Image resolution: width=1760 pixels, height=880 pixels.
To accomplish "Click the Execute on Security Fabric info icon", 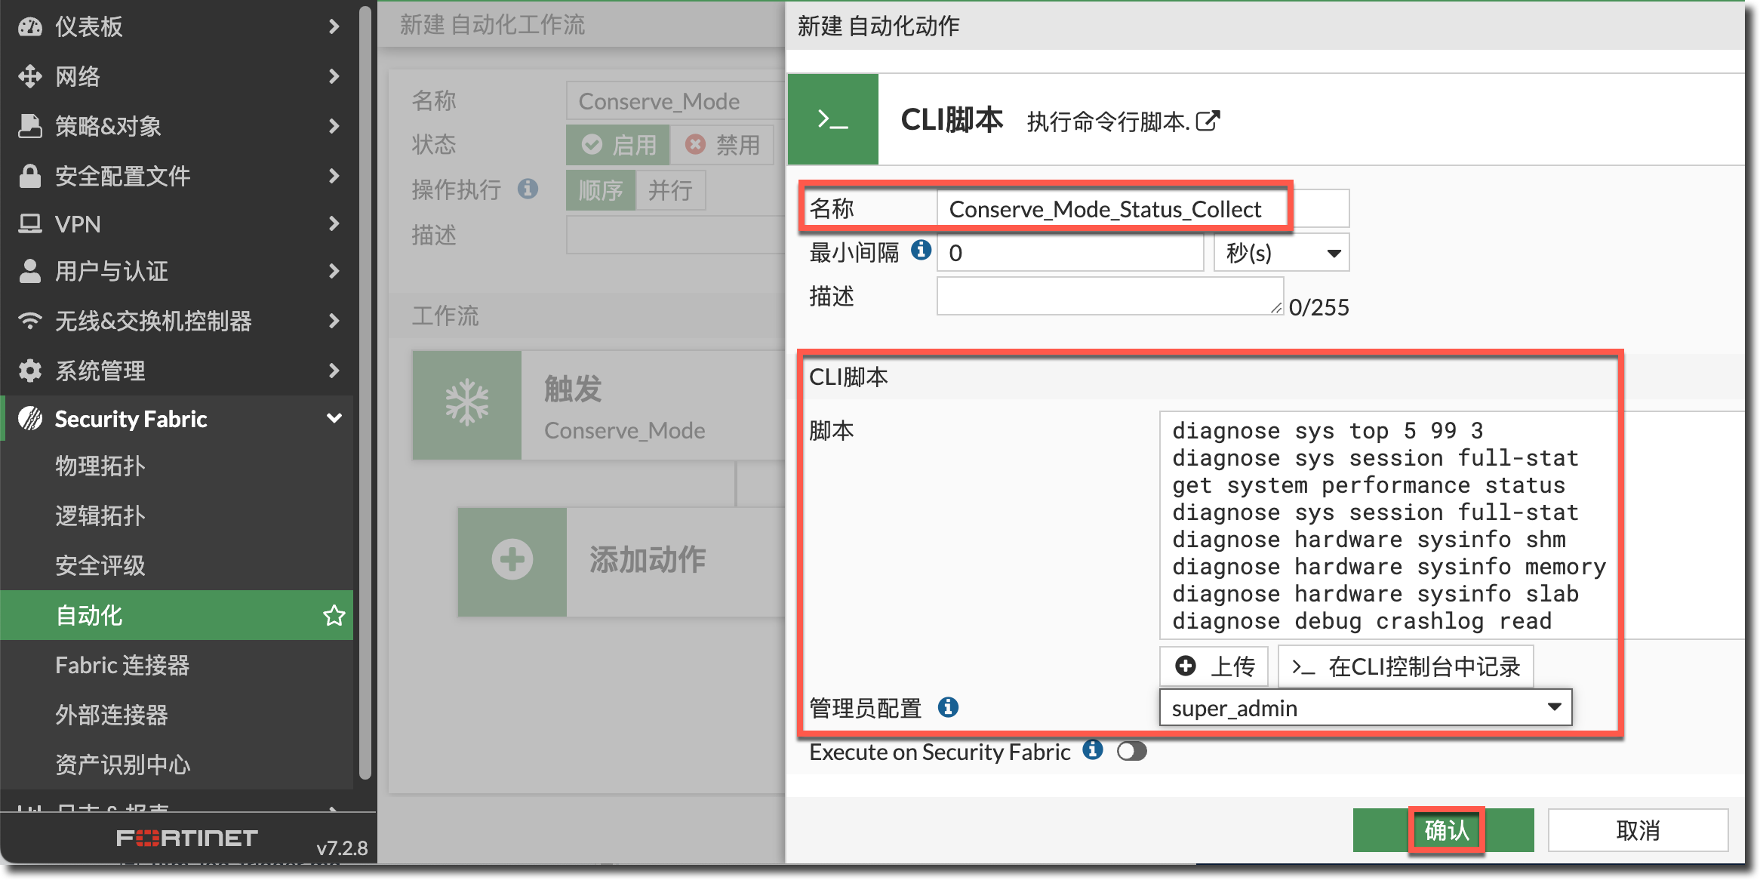I will click(x=1092, y=749).
